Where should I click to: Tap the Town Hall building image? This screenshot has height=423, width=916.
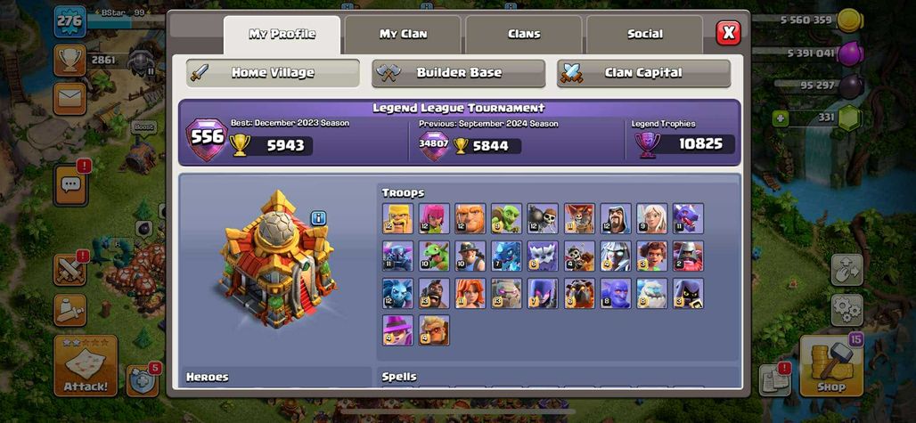[x=277, y=258]
